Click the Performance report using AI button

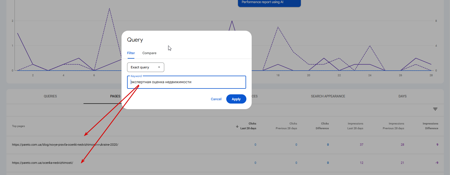pyautogui.click(x=269, y=3)
